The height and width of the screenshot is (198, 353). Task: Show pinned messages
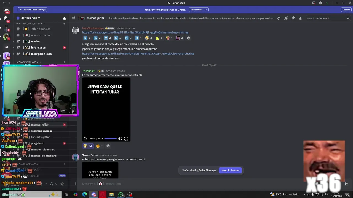[x=293, y=18]
